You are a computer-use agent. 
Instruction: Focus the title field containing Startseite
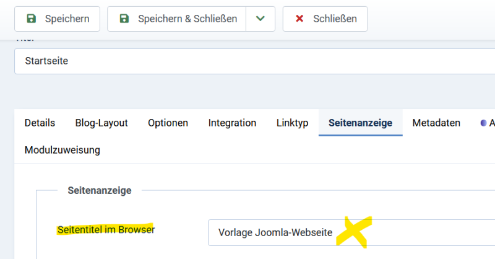click(254, 61)
